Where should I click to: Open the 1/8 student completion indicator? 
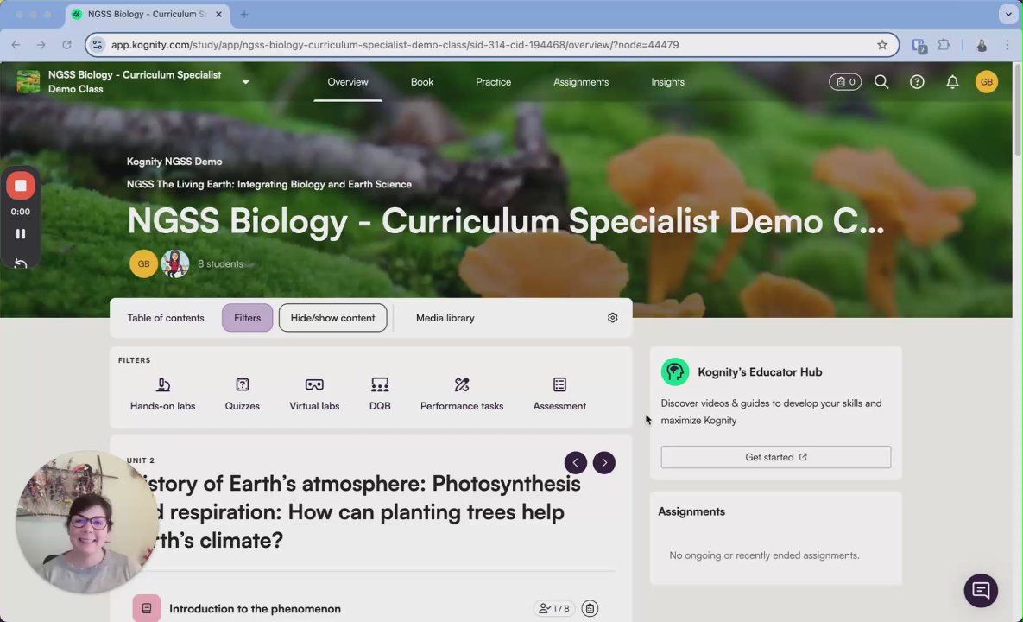click(x=553, y=608)
